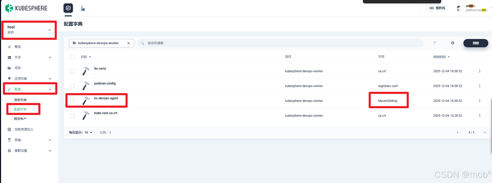Image resolution: width=492 pixels, height=183 pixels.
Task: Click the 项目 projects sidebar icon
Action: click(9, 68)
